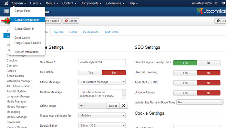Clear Offline Image with the X icon
This screenshot has height=128, width=226.
click(124, 106)
